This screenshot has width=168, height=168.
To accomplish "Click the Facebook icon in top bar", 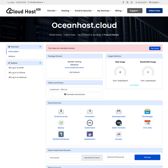I will 123,2.
